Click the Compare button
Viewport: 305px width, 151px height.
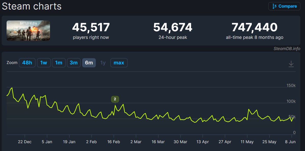(x=284, y=6)
